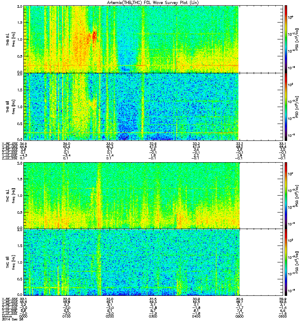Click the color bar beside the THC B-perpendicular panel
The width and height of the screenshot is (302, 322).
(x=286, y=195)
